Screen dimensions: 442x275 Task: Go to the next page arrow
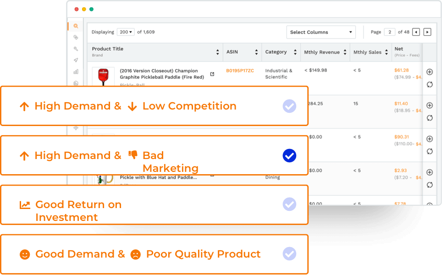click(x=427, y=32)
